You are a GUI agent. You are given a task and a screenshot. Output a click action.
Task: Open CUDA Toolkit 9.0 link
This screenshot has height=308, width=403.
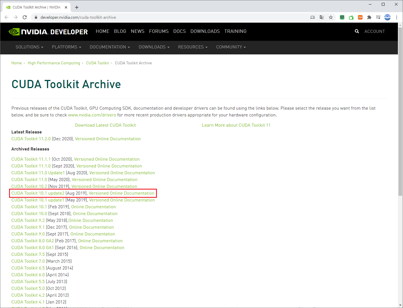tap(28, 234)
